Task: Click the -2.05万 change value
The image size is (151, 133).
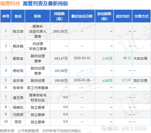Action: coord(107,58)
